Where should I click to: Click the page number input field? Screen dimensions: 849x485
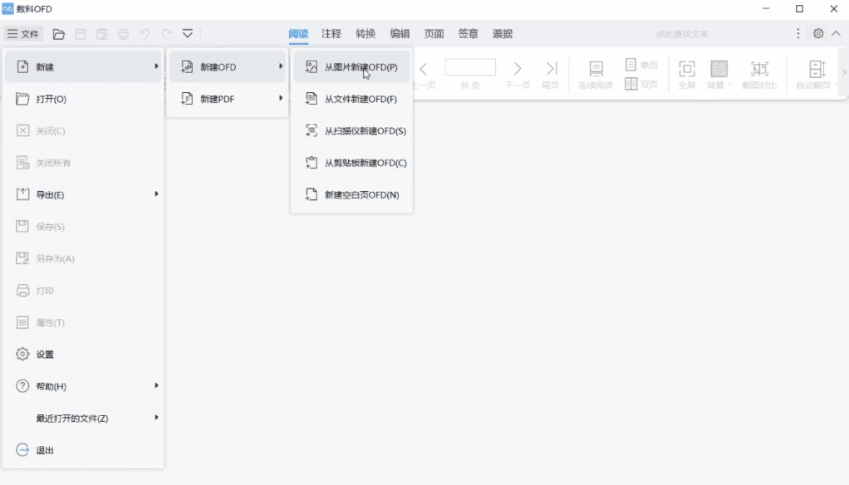[x=470, y=67]
